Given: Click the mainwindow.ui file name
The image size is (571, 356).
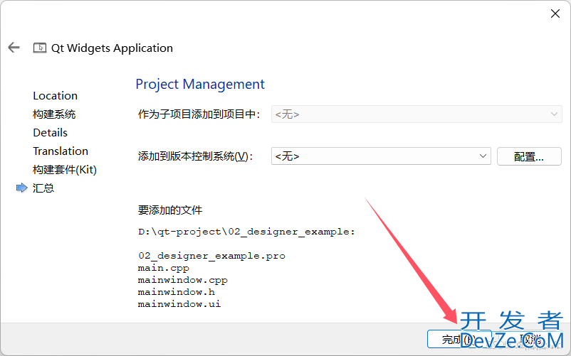Looking at the screenshot, I should point(179,304).
